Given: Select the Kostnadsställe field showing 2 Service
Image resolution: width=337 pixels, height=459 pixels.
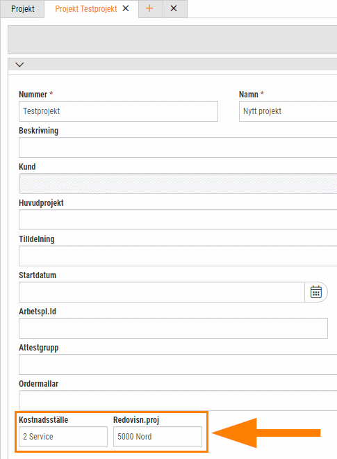Looking at the screenshot, I should pyautogui.click(x=63, y=437).
